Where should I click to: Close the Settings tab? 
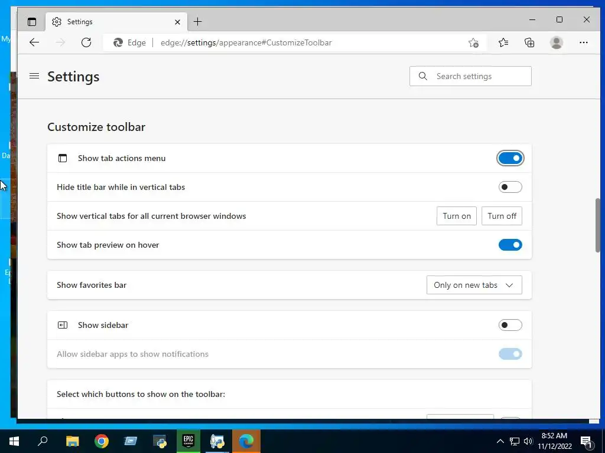(177, 22)
